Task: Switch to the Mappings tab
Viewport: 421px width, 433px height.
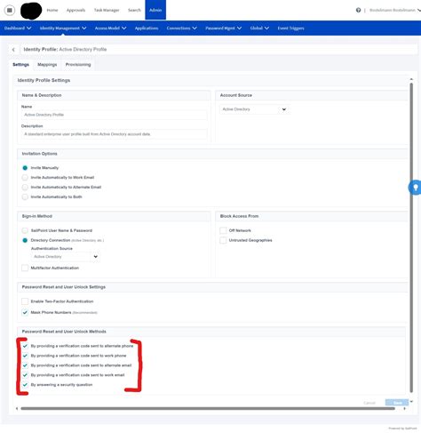Action: pos(47,65)
